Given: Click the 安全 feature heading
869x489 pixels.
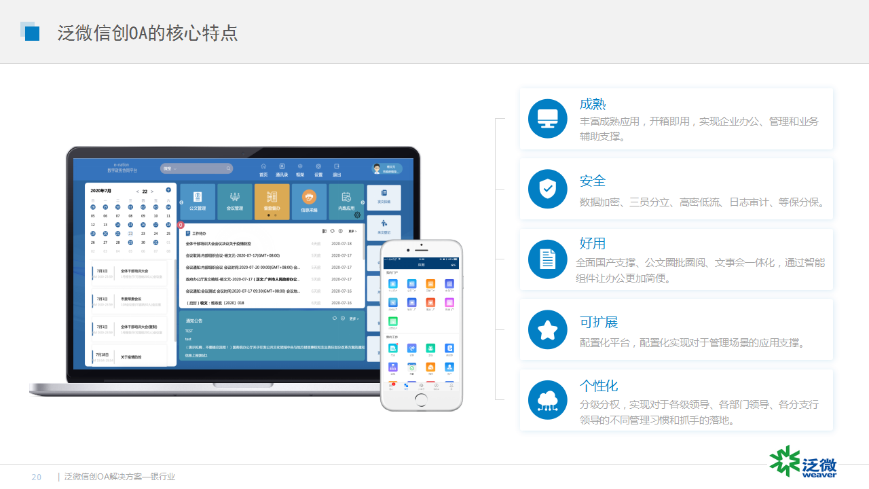Looking at the screenshot, I should point(593,181).
